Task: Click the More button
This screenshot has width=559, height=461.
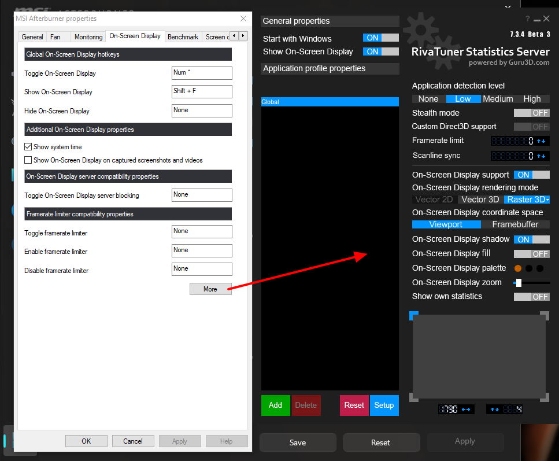Action: 210,289
